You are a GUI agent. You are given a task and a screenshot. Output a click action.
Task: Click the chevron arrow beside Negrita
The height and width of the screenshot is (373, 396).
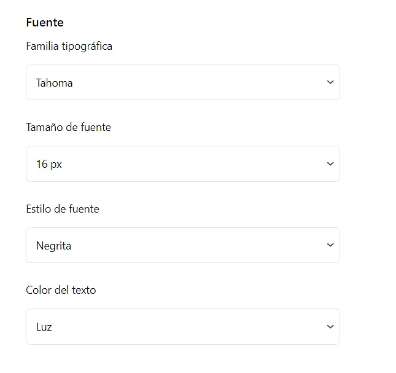[330, 245]
